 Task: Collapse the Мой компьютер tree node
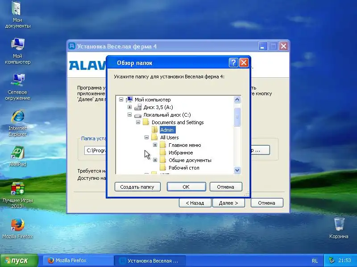pos(121,99)
